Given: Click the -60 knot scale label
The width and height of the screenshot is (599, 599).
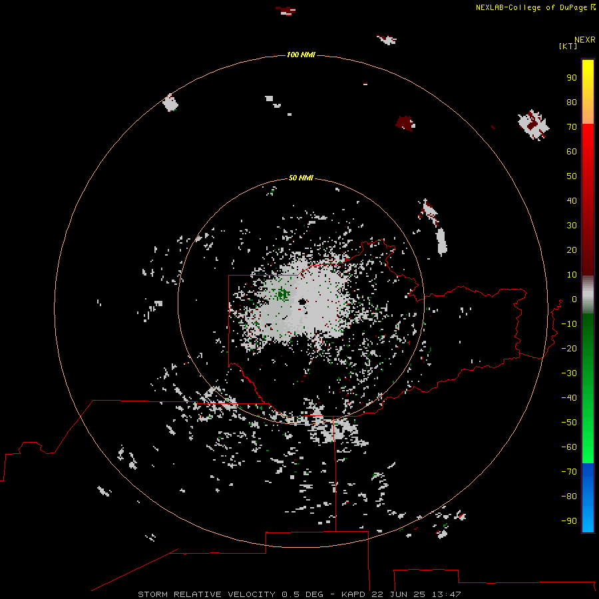Looking at the screenshot, I should point(569,447).
